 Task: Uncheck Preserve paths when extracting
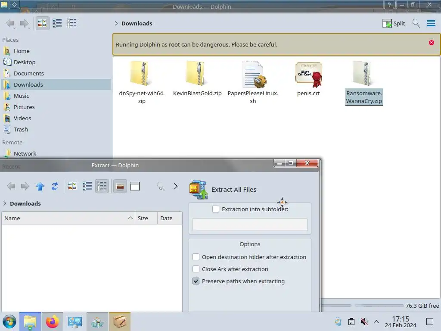[196, 281]
